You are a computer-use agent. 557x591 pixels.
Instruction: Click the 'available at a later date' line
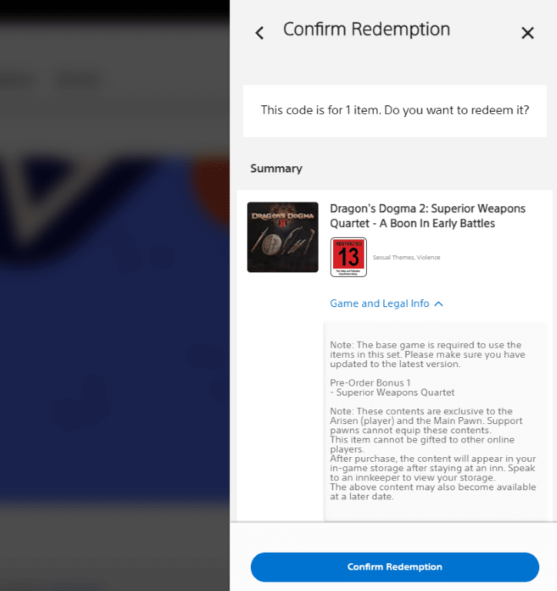pos(432,492)
